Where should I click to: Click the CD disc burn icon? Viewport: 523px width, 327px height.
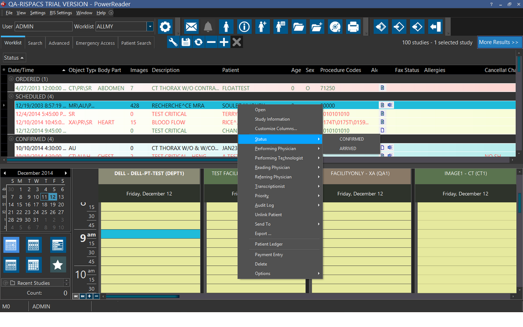point(335,27)
